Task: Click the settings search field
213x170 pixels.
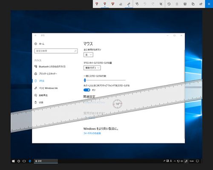Action: click(x=56, y=51)
